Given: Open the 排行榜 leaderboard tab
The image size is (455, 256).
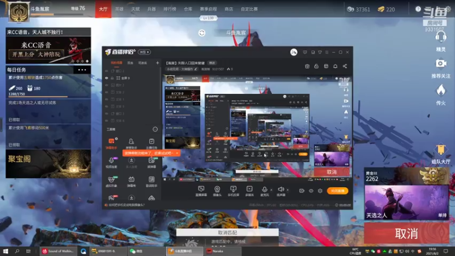Looking at the screenshot, I should point(169,9).
